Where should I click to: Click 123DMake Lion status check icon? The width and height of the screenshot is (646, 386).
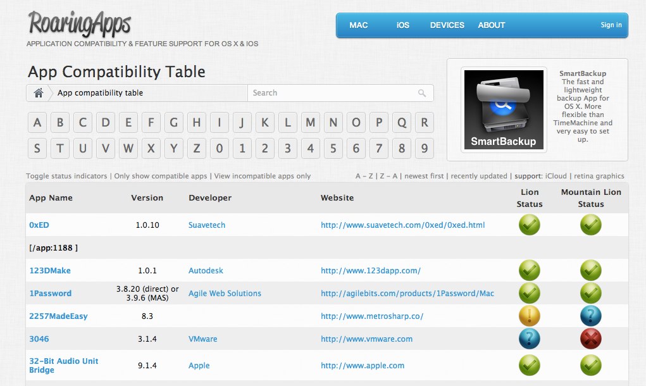530,271
